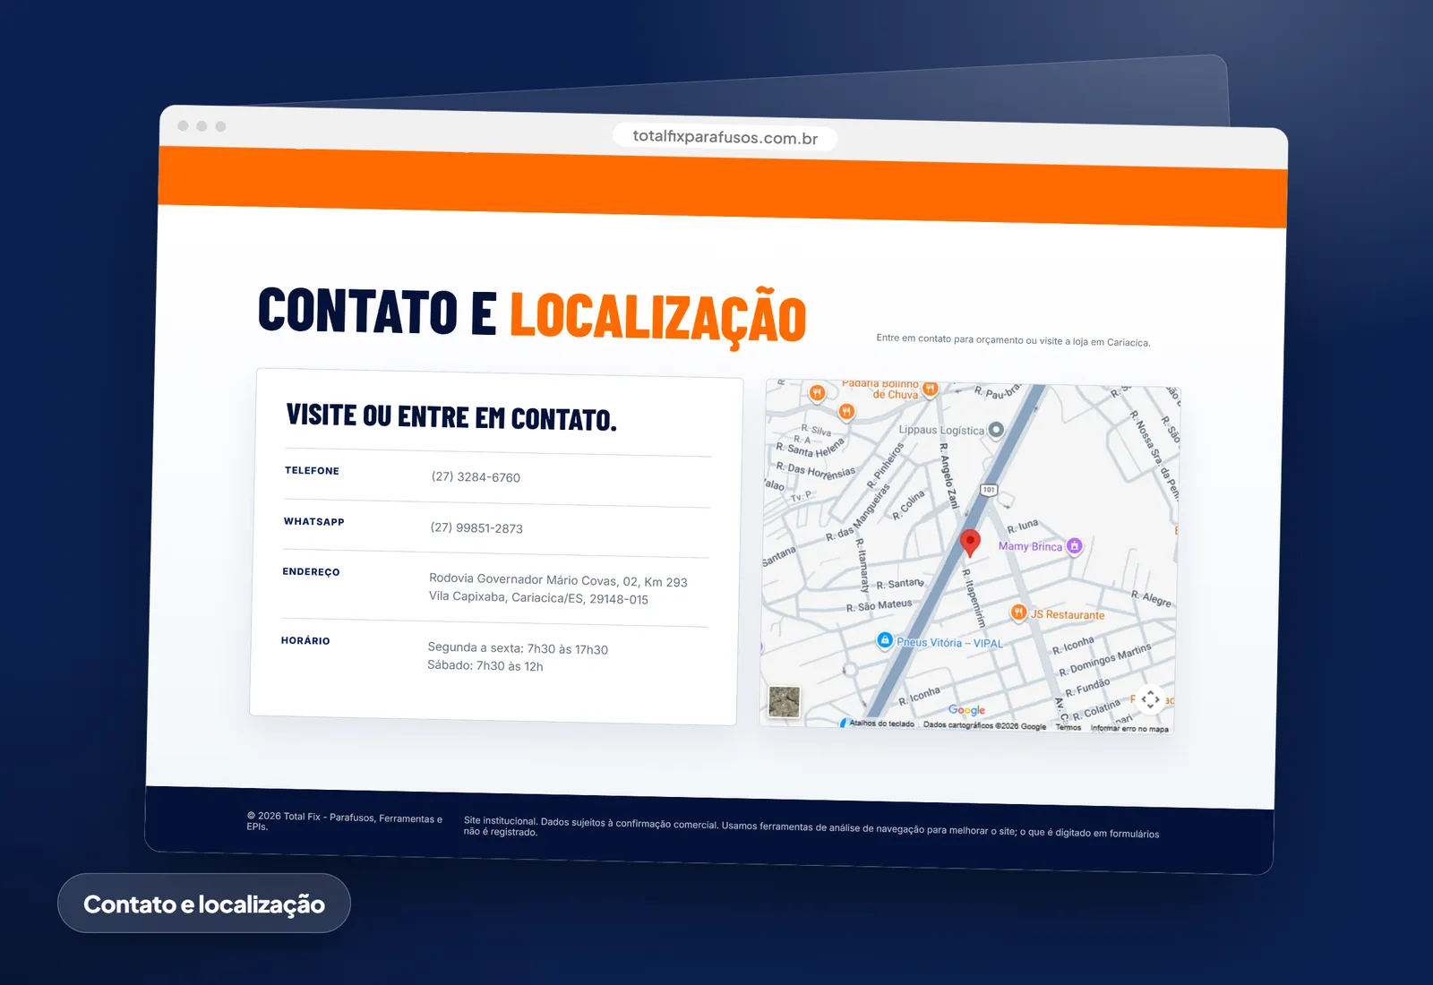This screenshot has height=985, width=1433.
Task: Click the red location pin on the map
Action: [970, 542]
